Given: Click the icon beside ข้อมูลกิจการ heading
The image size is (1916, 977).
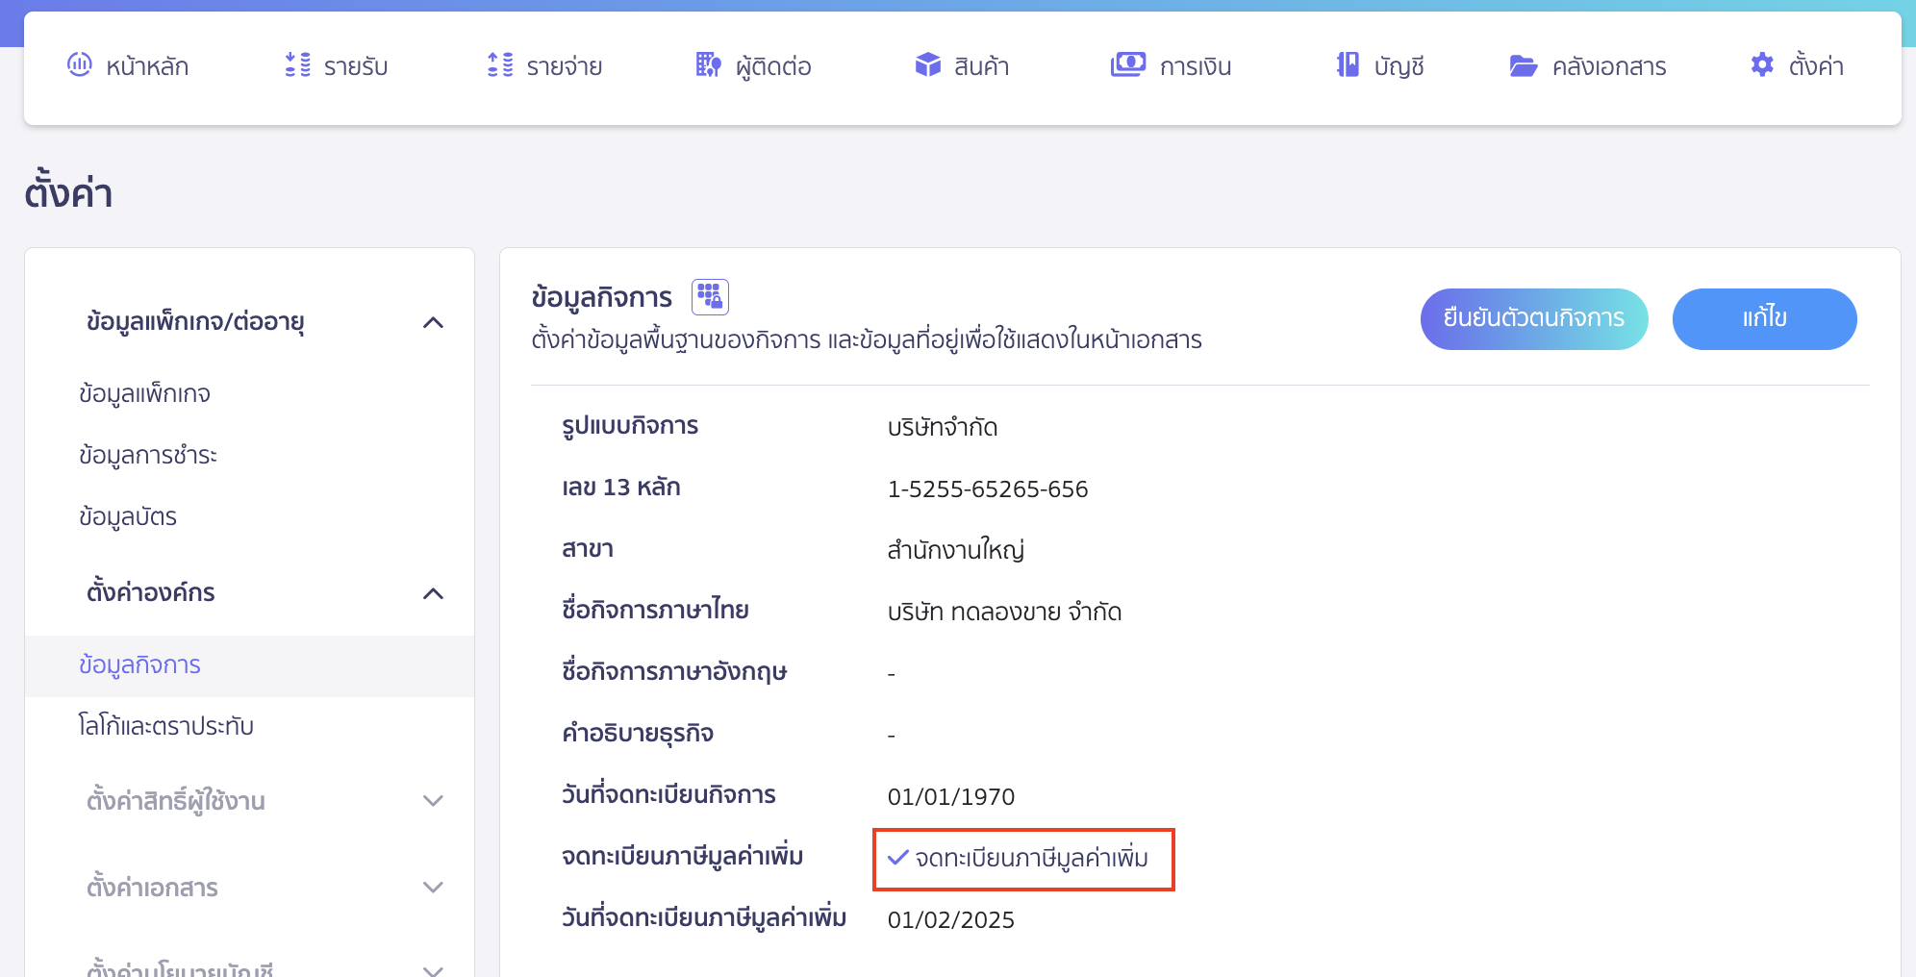Looking at the screenshot, I should click(710, 297).
